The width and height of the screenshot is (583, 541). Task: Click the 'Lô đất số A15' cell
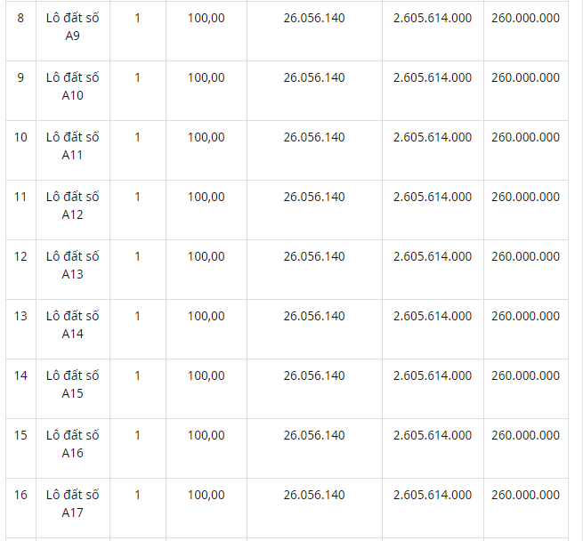[72, 384]
